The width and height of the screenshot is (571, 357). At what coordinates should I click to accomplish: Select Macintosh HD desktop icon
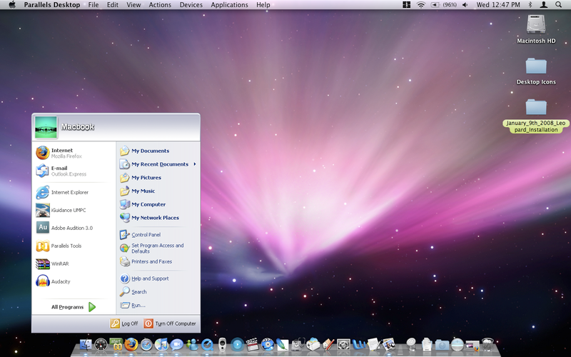[x=536, y=29]
